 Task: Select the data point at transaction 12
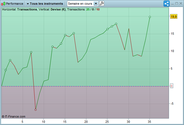pos(53,47)
